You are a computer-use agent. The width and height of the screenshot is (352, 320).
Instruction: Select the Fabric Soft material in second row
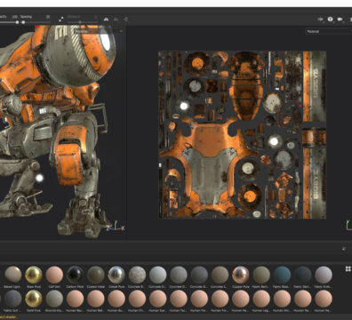pos(13,298)
